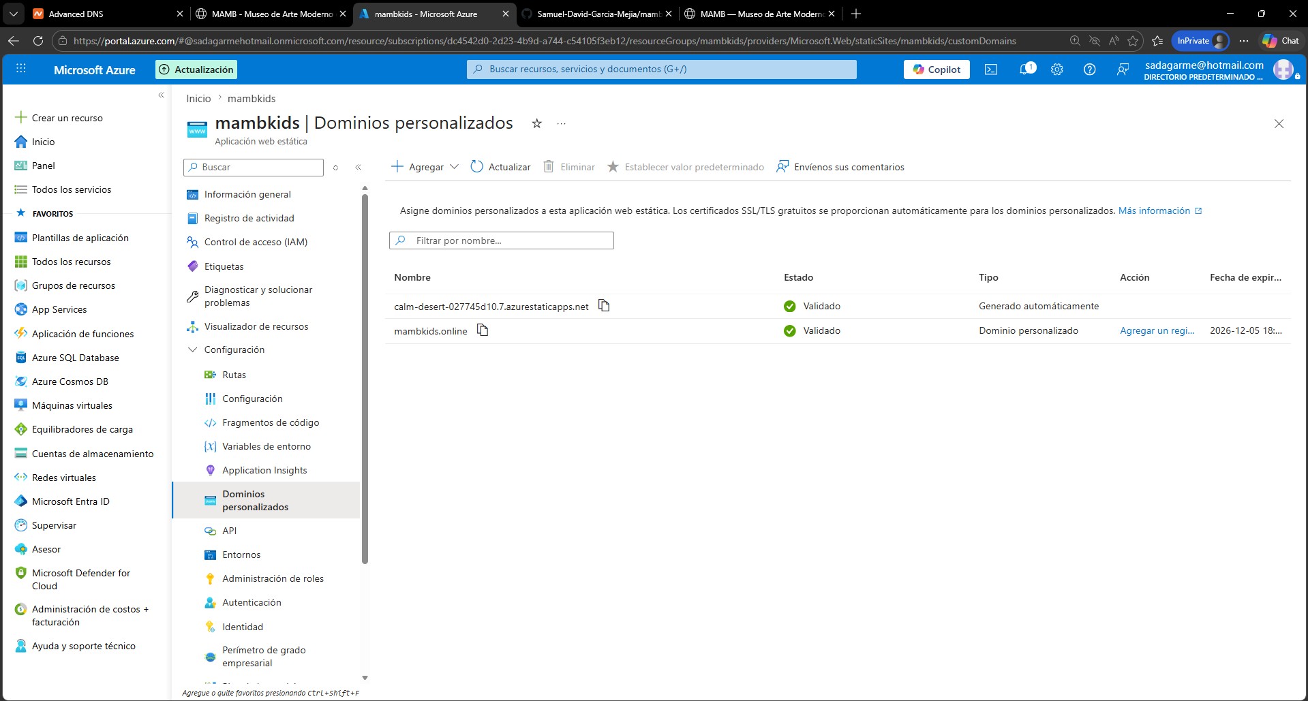The image size is (1308, 701).
Task: Click Envíenos sus comentarios
Action: tap(840, 167)
